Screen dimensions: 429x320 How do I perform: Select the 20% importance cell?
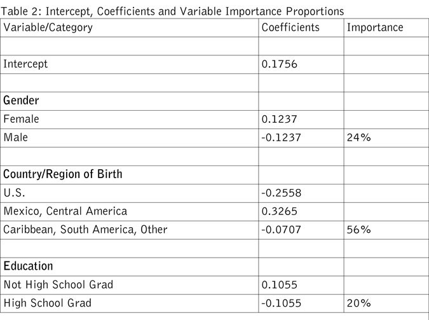(358, 303)
